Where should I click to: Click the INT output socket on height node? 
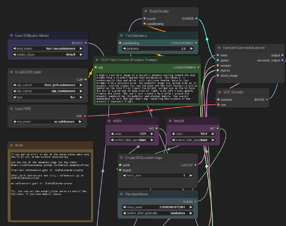217,129
